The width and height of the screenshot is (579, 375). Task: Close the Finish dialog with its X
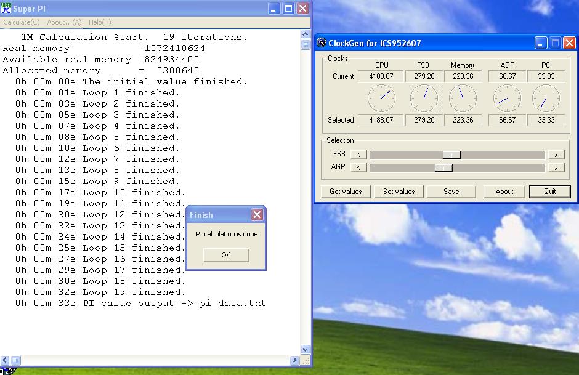point(257,214)
